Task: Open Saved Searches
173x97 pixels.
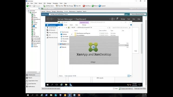Action: pos(33,84)
